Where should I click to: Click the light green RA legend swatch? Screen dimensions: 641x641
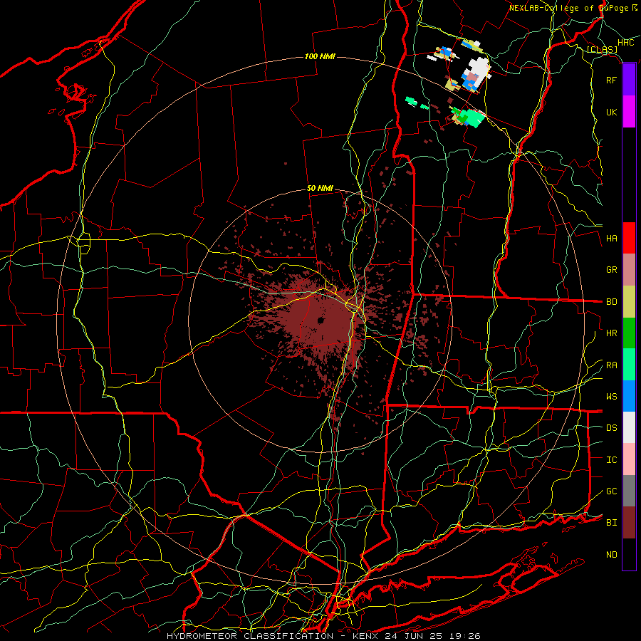point(629,365)
